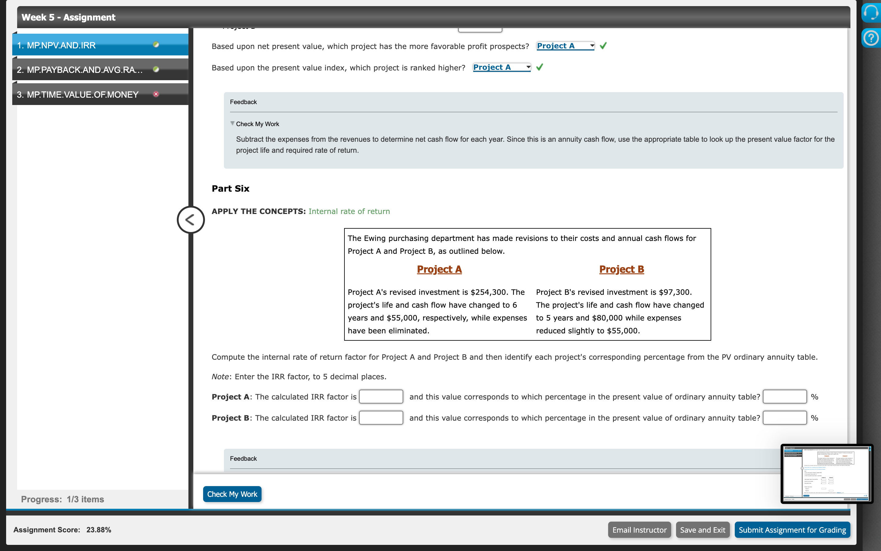Collapse sidebar with the left arrow circle
Viewport: 881px width, 551px height.
[190, 220]
